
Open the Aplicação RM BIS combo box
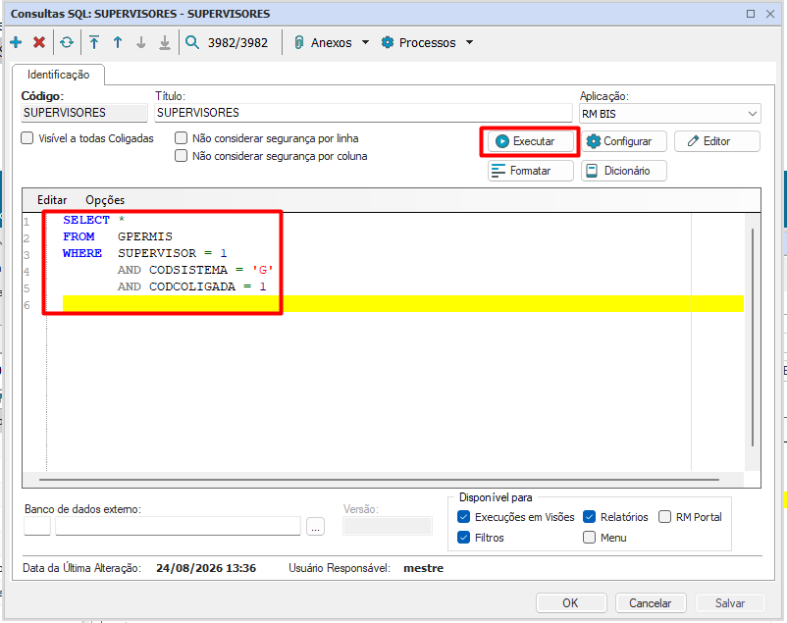point(670,114)
